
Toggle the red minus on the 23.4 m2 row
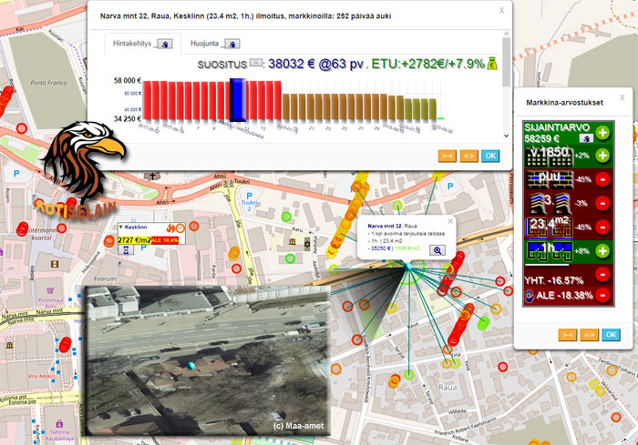(602, 228)
